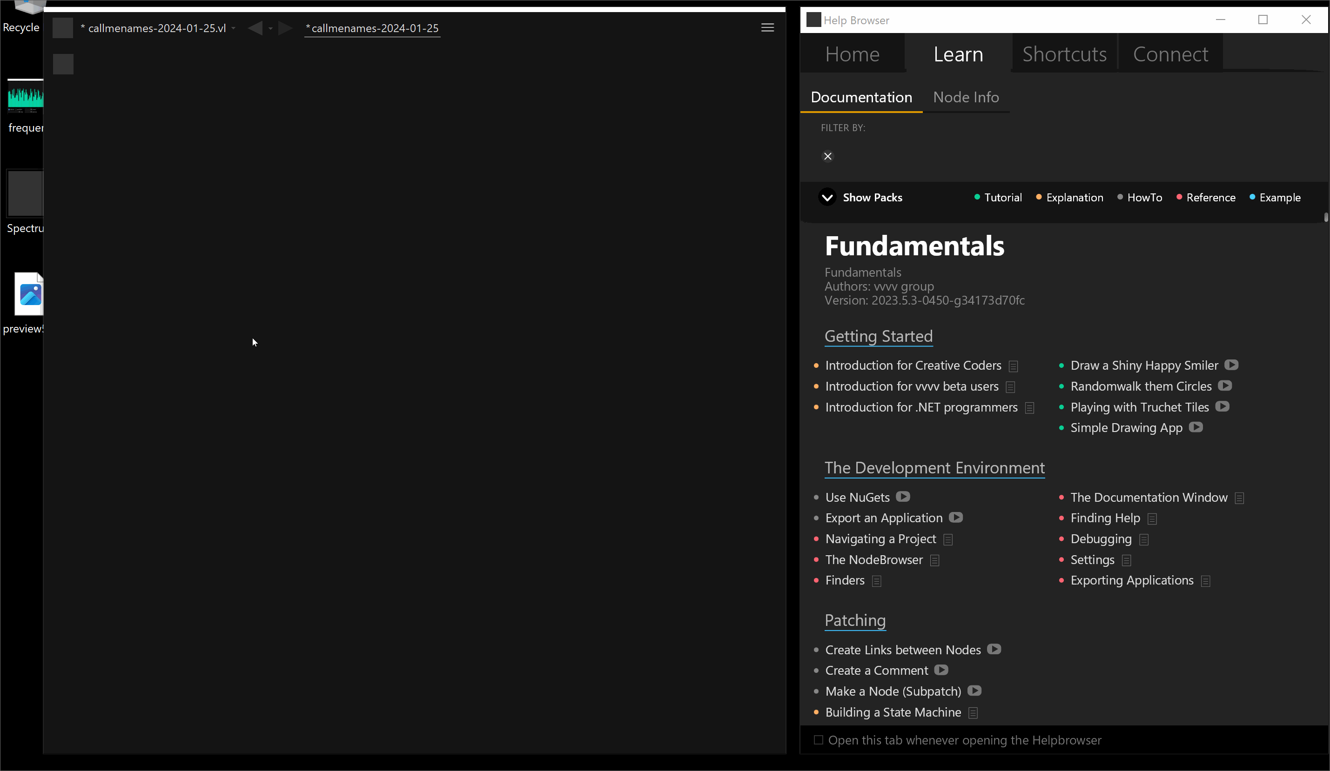Select the Node Info subtab
Screen dimensions: 1330x771
966,97
